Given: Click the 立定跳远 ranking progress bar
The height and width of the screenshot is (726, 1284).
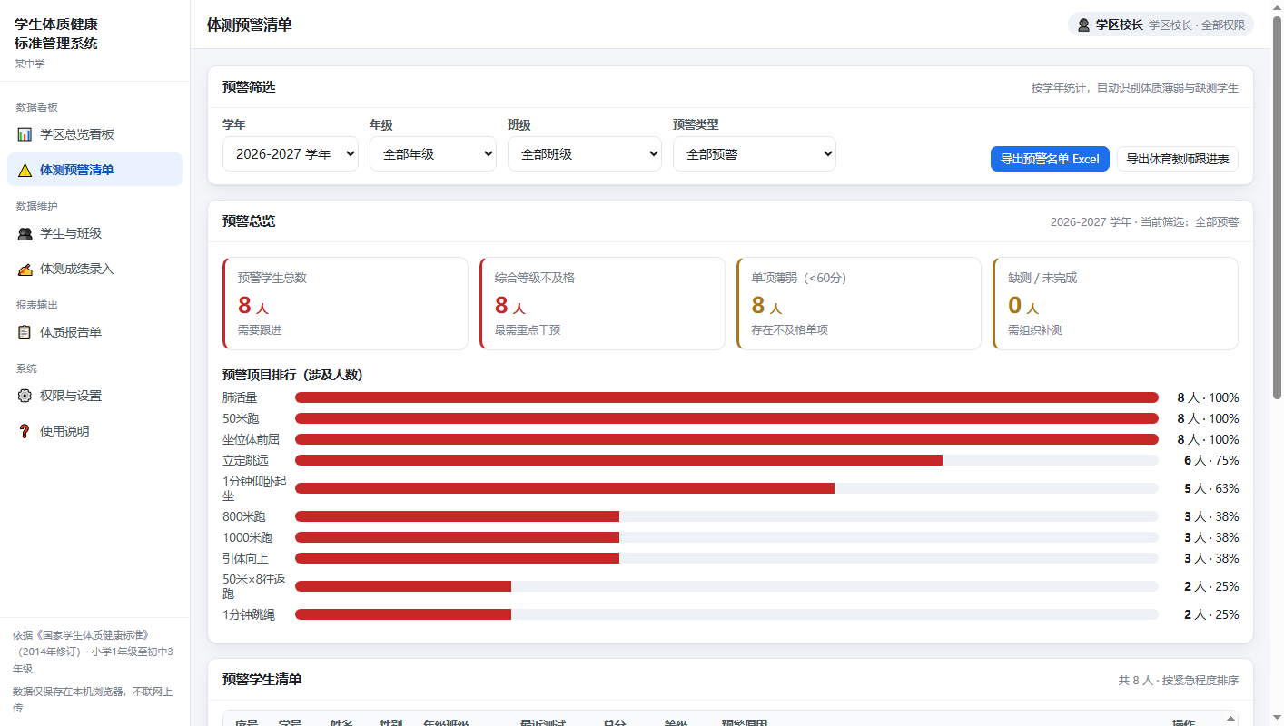Looking at the screenshot, I should [726, 460].
